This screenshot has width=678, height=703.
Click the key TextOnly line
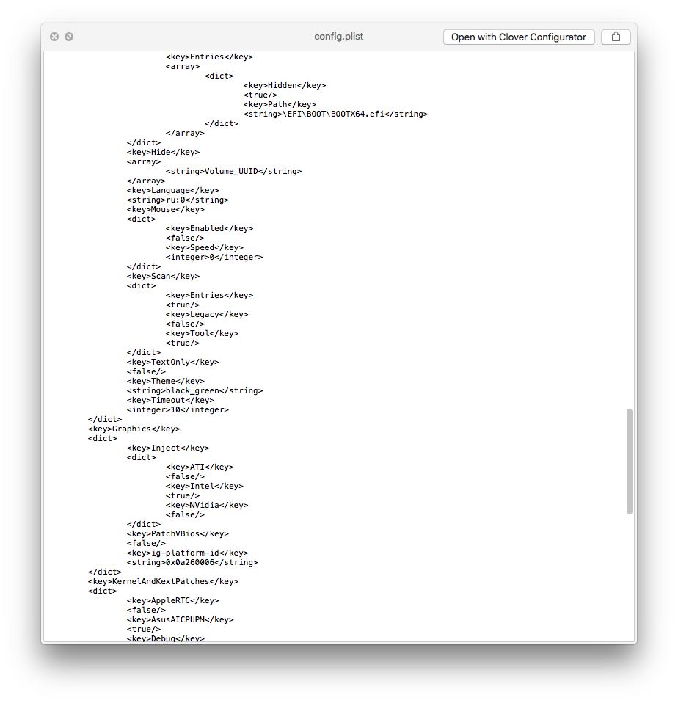click(x=172, y=362)
